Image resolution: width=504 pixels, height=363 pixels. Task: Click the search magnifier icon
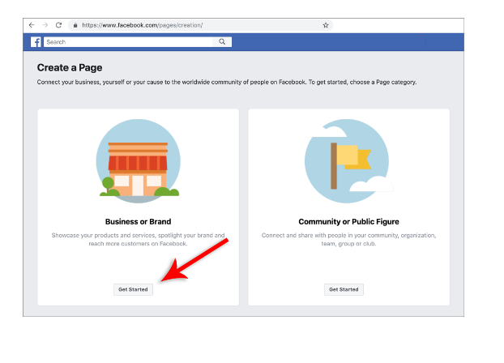point(222,42)
